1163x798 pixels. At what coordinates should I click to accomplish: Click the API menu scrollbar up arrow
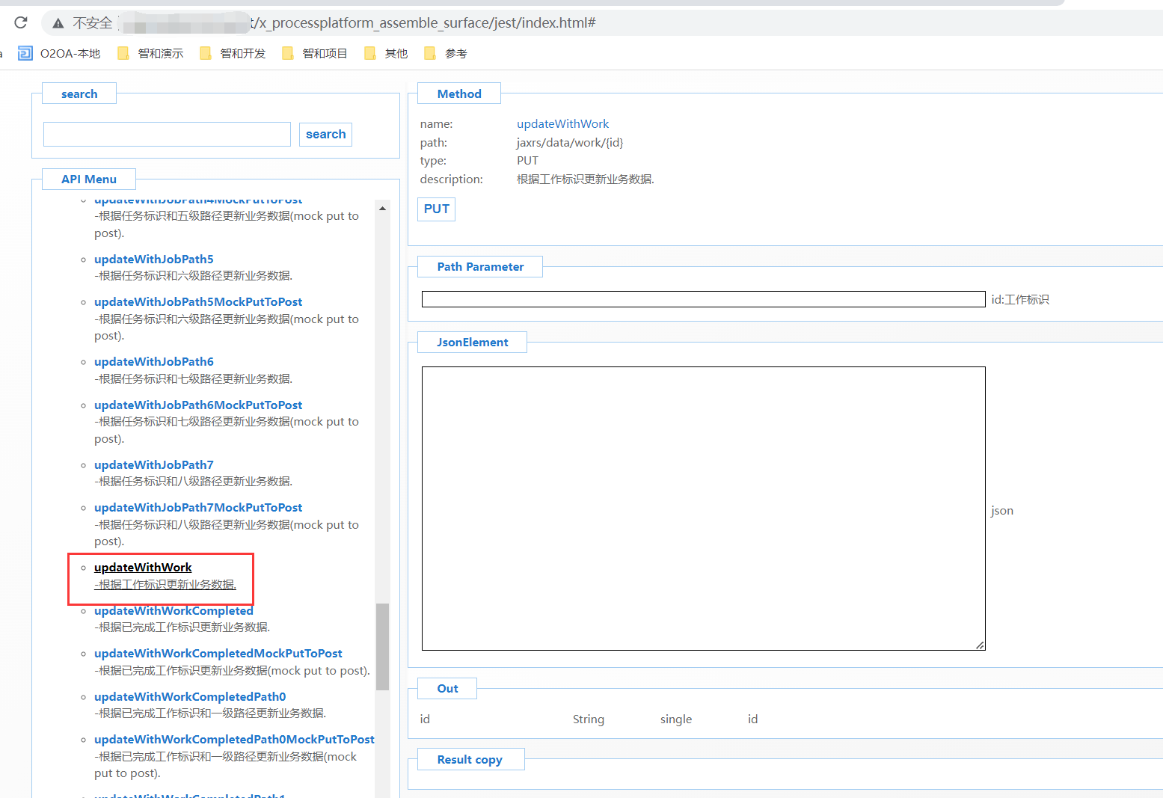(383, 209)
